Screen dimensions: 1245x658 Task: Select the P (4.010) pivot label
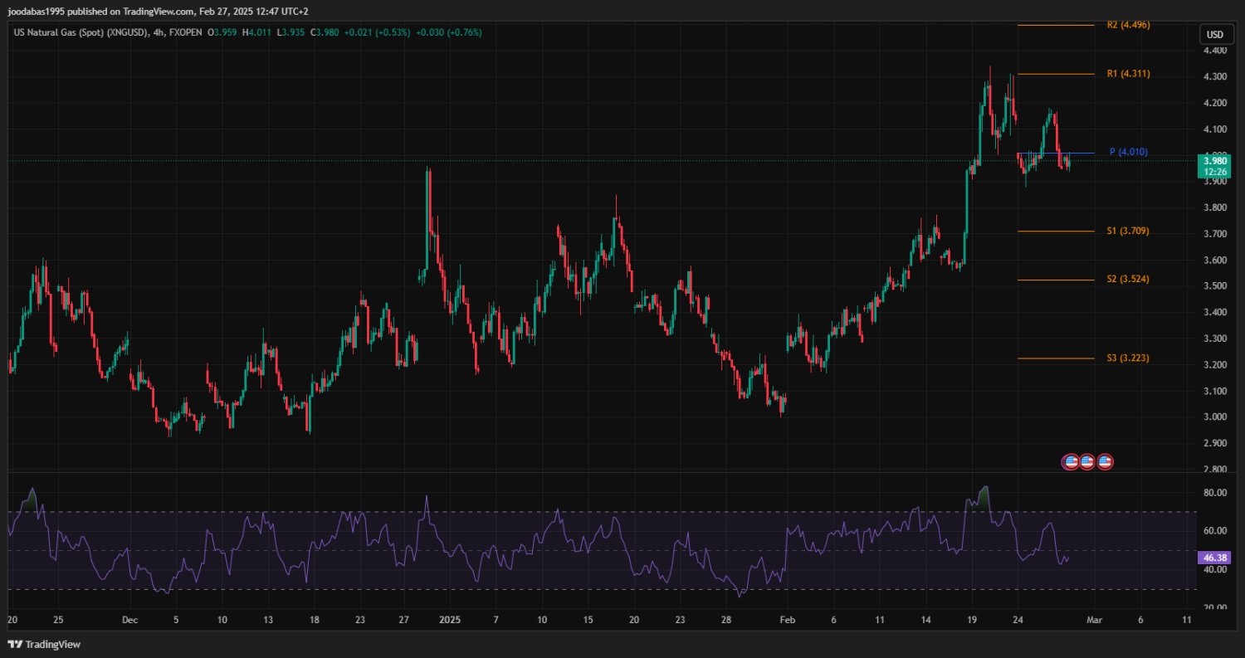click(1129, 152)
